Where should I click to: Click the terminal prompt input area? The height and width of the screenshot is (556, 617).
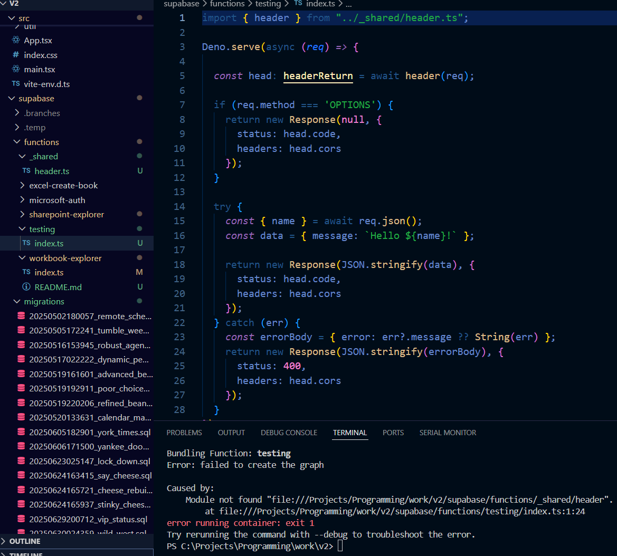pyautogui.click(x=340, y=546)
